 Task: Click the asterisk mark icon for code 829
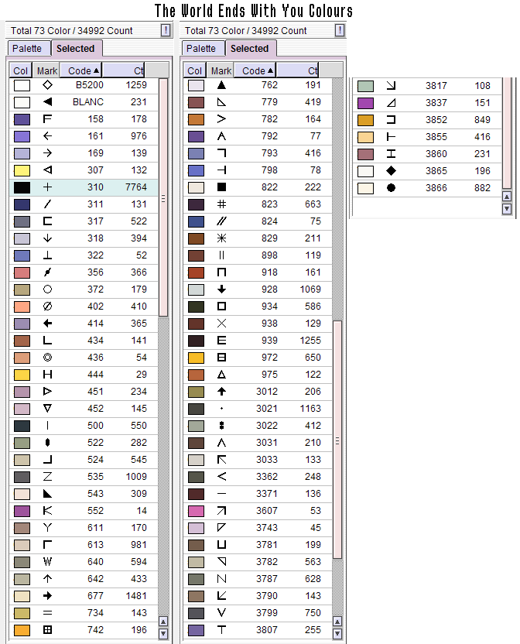(x=222, y=238)
